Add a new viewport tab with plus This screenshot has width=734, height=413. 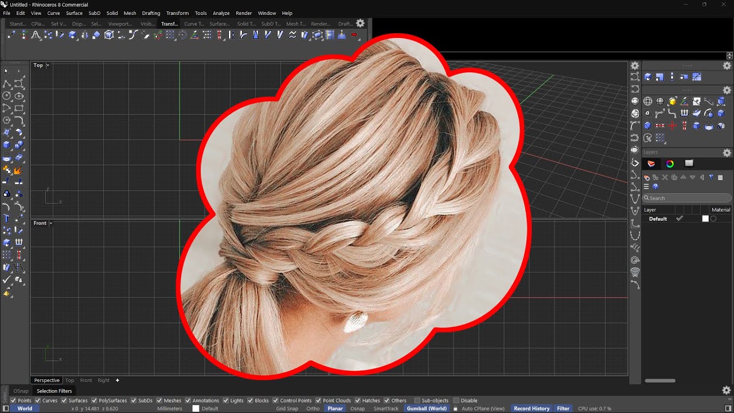click(x=118, y=380)
